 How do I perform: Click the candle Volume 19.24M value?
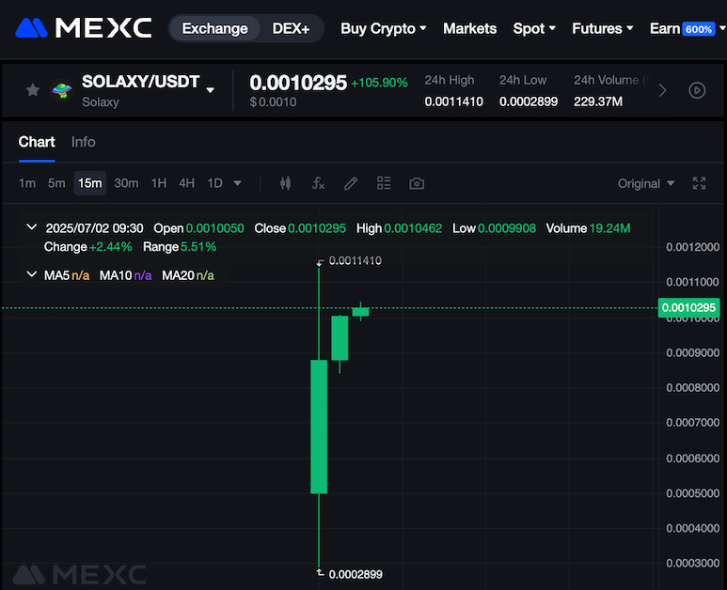[x=609, y=228]
